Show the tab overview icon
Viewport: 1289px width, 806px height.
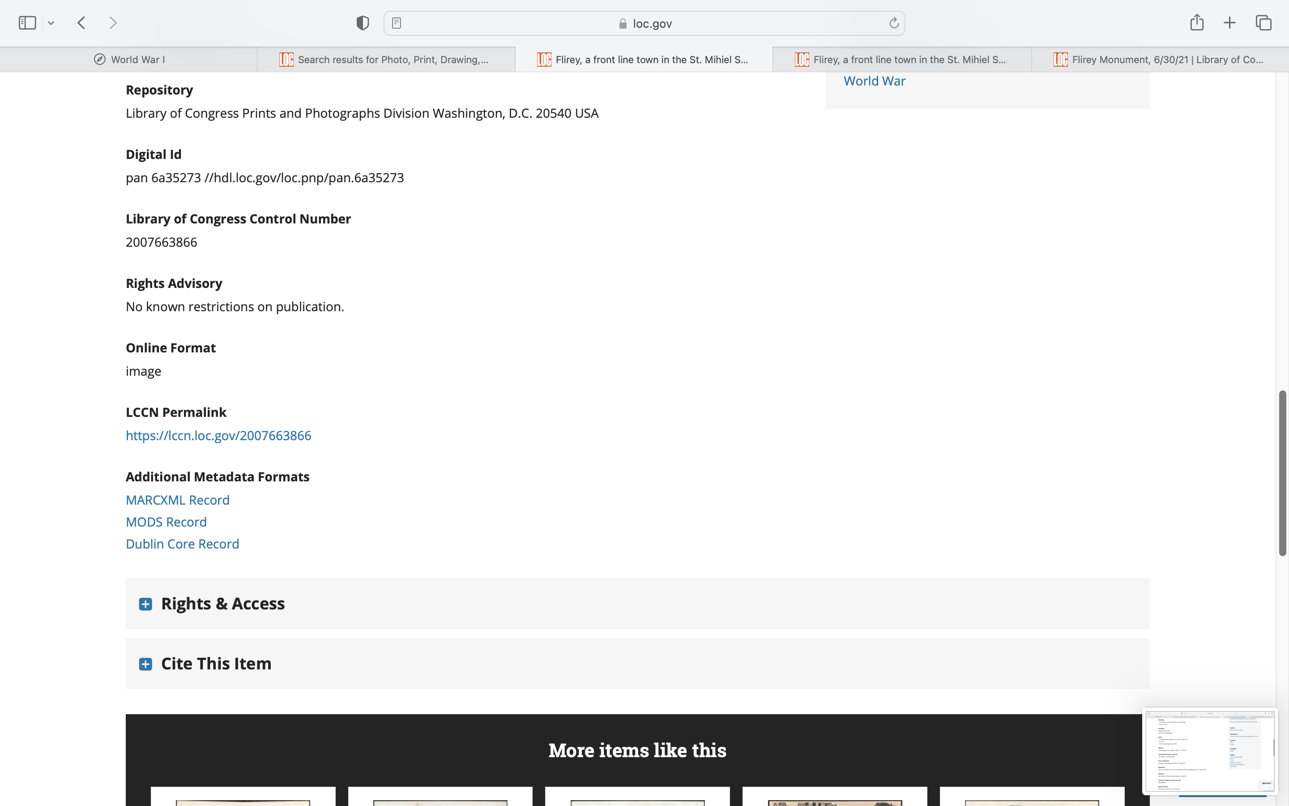click(x=1263, y=23)
